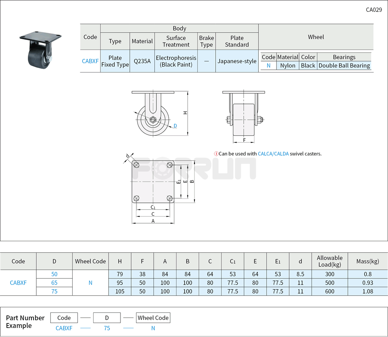Select the 75 diameter row in the specification table
The image size is (388, 337).
(54, 291)
